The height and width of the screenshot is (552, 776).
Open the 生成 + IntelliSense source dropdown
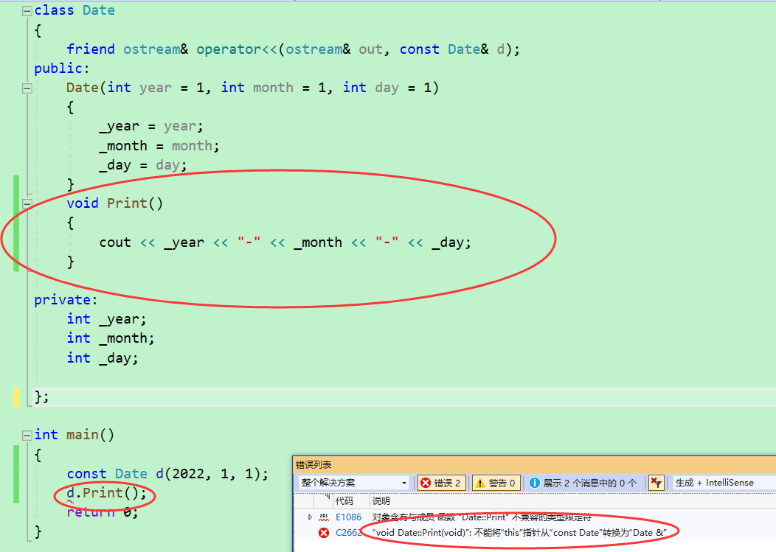pos(713,482)
